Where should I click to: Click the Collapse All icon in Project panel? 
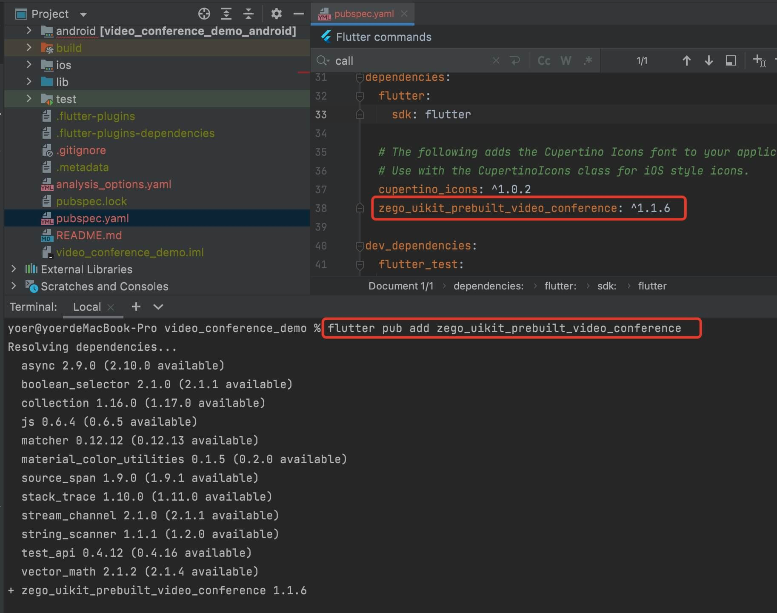click(249, 14)
